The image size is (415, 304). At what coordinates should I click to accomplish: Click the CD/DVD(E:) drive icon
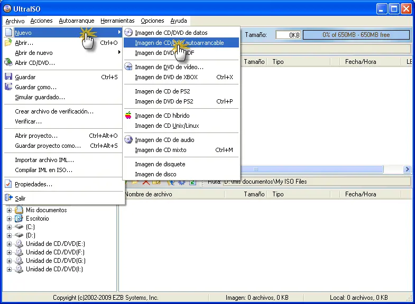19,243
